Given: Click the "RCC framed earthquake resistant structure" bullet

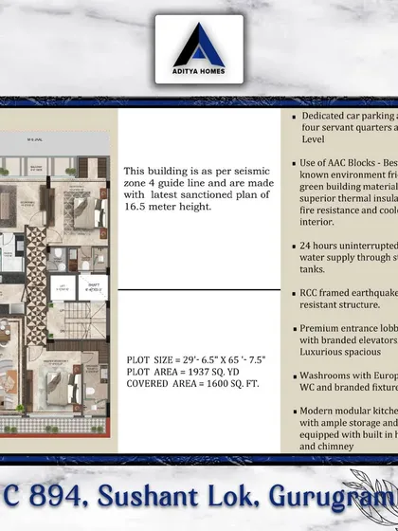Looking at the screenshot, I should (345, 299).
